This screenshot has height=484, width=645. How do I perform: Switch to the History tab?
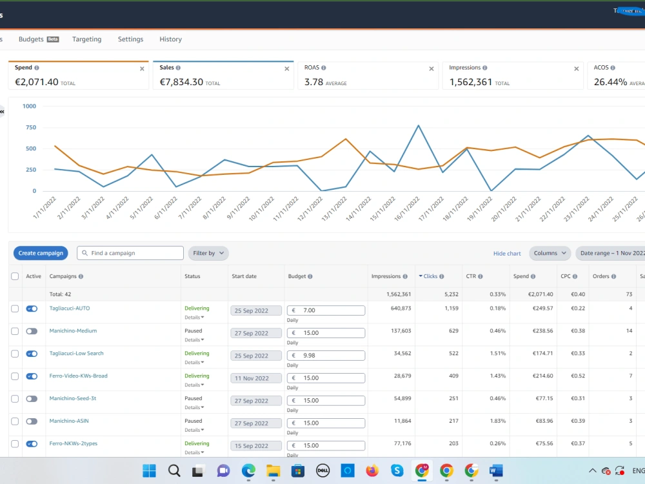[x=171, y=39]
